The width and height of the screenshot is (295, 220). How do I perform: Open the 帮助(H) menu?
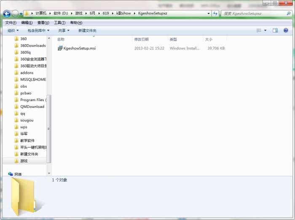(x=76, y=23)
